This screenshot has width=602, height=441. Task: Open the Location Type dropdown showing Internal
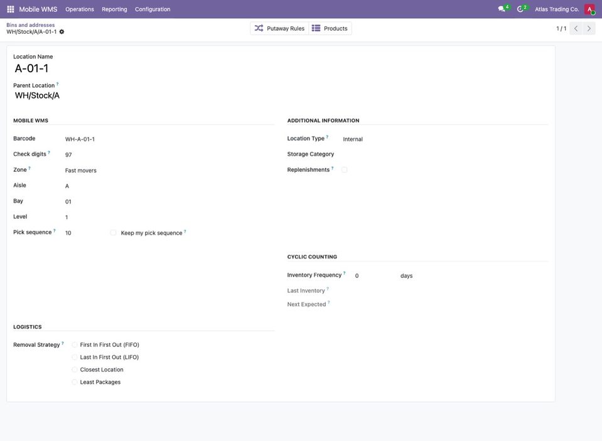coord(445,139)
